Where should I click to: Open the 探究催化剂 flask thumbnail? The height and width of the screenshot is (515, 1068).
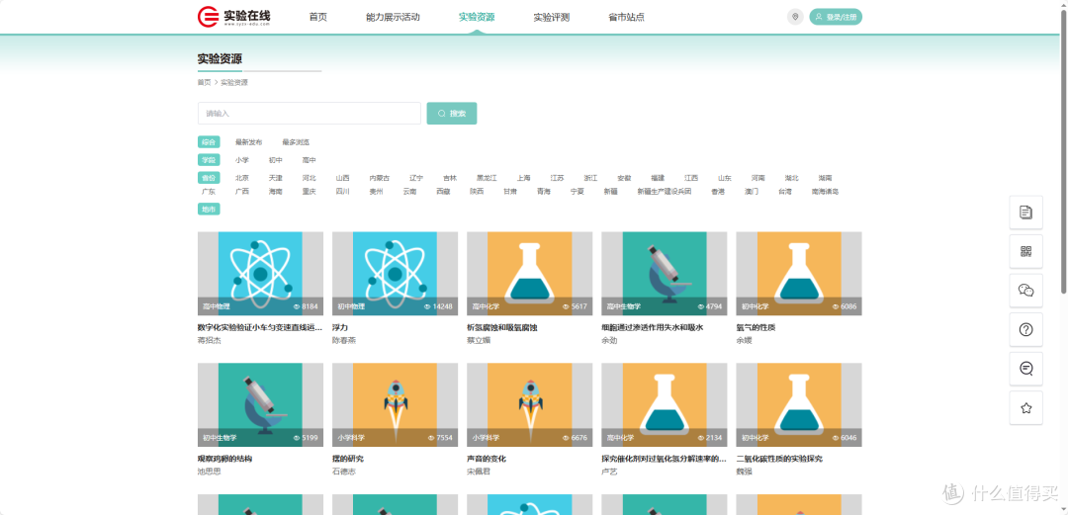pyautogui.click(x=665, y=404)
